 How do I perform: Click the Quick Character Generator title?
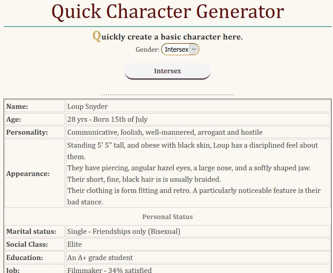click(168, 11)
